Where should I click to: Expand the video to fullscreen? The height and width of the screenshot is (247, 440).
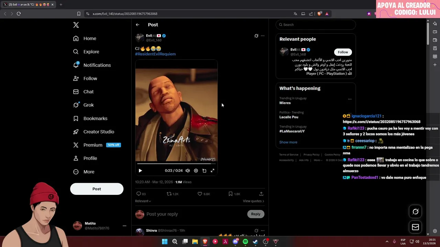(x=212, y=170)
